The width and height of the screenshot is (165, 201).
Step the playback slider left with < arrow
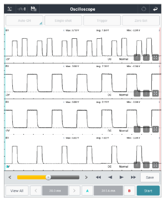coord(10,177)
